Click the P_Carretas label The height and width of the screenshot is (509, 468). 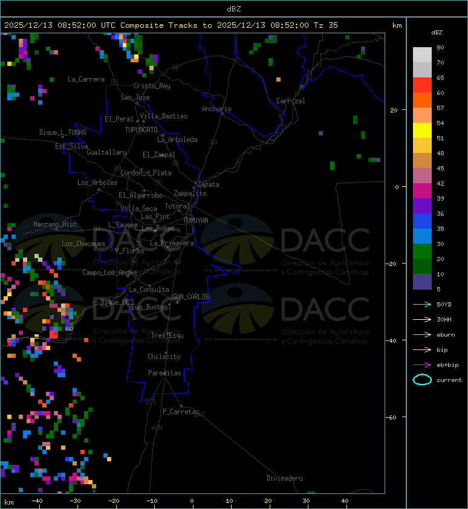[x=181, y=412]
